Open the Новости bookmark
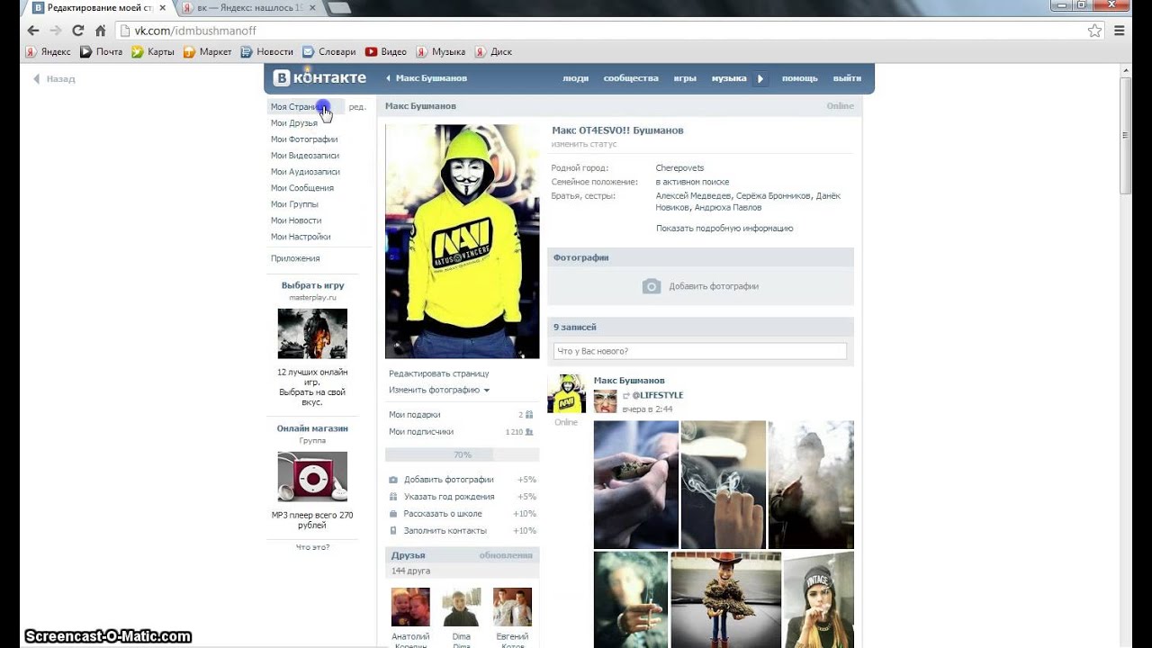 (x=266, y=51)
